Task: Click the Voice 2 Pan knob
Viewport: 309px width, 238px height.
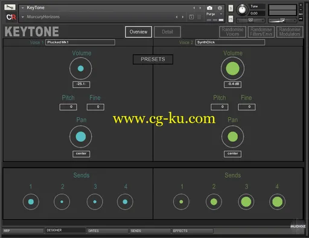Action: click(x=232, y=137)
